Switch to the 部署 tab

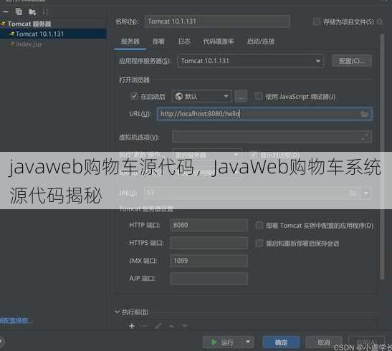158,42
